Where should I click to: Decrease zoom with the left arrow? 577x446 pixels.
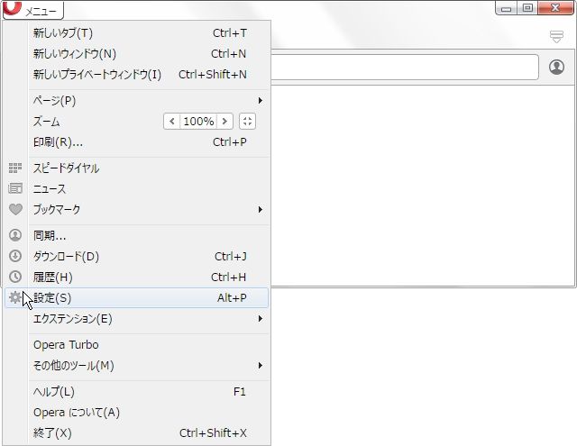coord(171,122)
